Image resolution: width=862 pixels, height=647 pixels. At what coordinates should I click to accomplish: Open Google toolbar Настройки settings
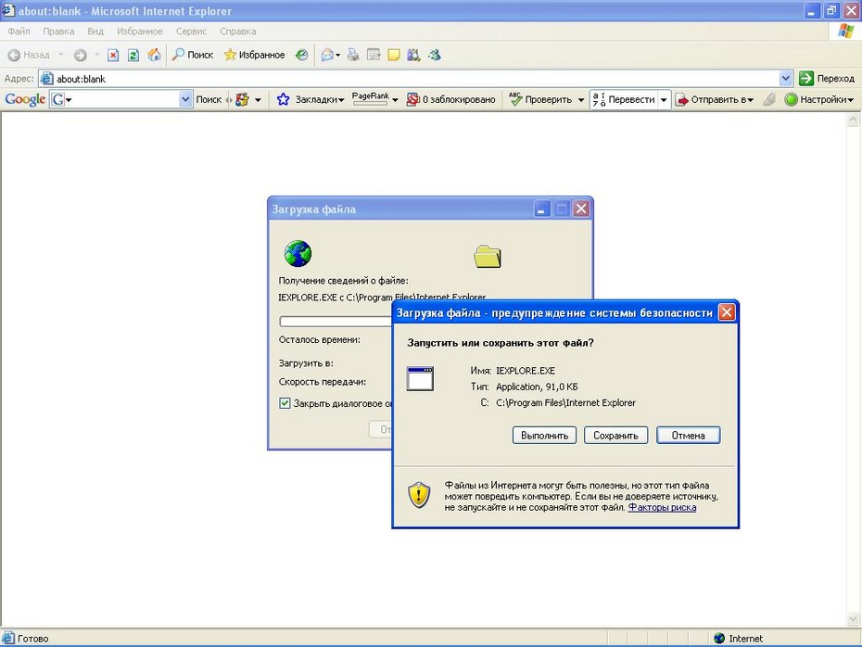(x=819, y=99)
